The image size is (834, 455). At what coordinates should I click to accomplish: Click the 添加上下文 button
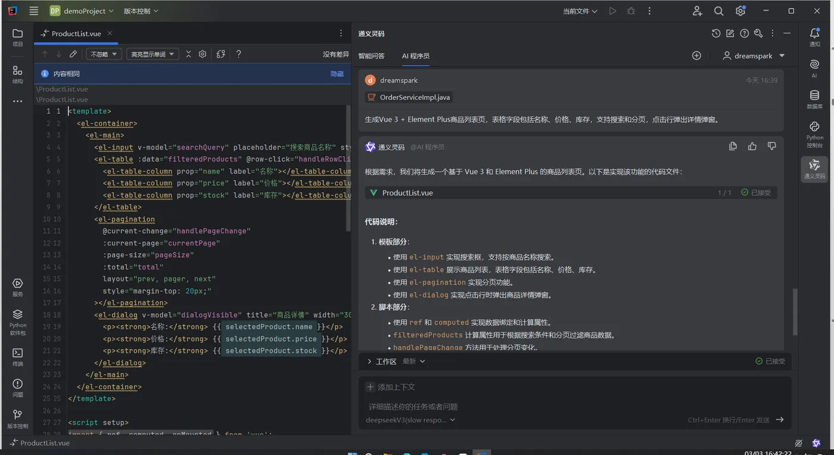click(x=391, y=387)
